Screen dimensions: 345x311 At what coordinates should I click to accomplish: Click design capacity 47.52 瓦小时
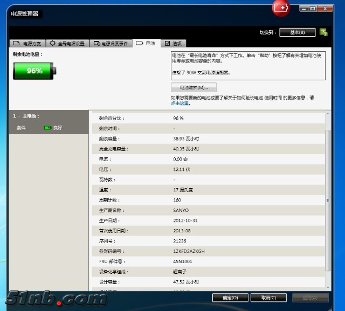coord(186,282)
